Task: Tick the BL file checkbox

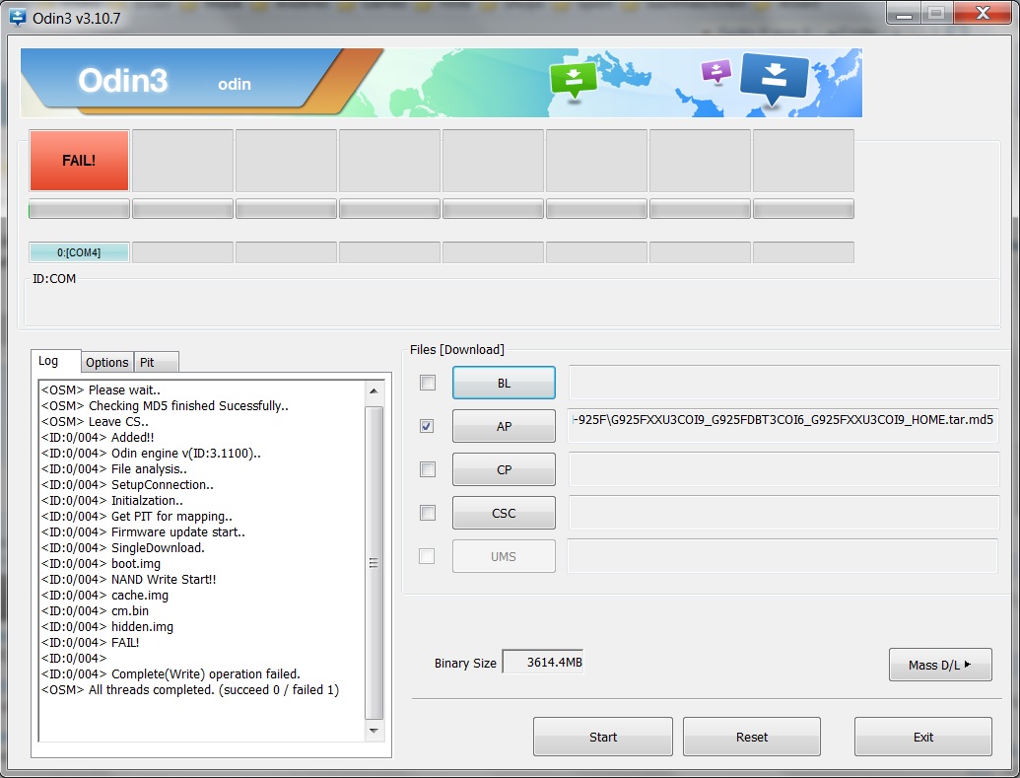Action: tap(427, 383)
